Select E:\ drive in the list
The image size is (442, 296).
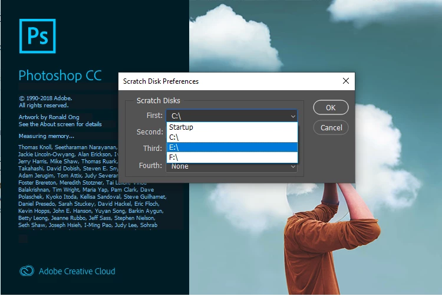[232, 147]
